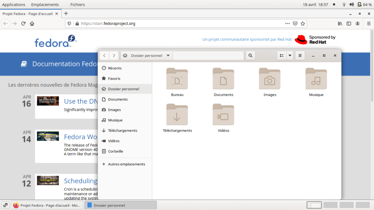Expand Dossier personnel path dropdown
Viewport: 374px width, 210px height.
click(x=168, y=55)
